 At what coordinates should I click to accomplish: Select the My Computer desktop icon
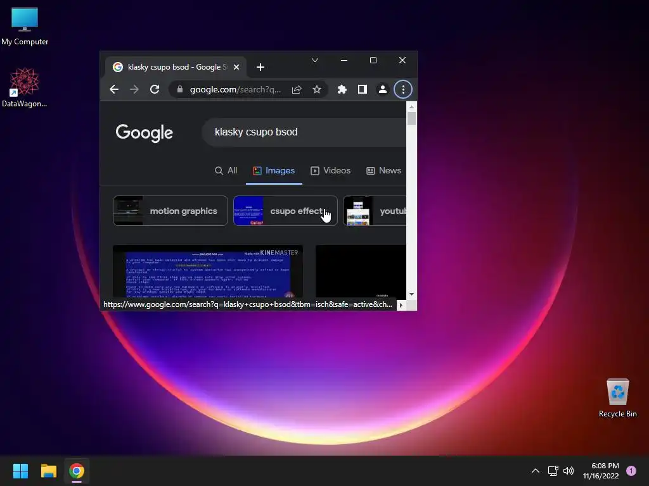(25, 27)
